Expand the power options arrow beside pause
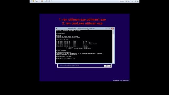 tap(44, 1)
